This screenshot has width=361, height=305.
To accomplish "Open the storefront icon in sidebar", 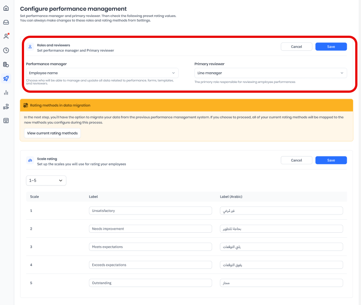I will [6, 121].
